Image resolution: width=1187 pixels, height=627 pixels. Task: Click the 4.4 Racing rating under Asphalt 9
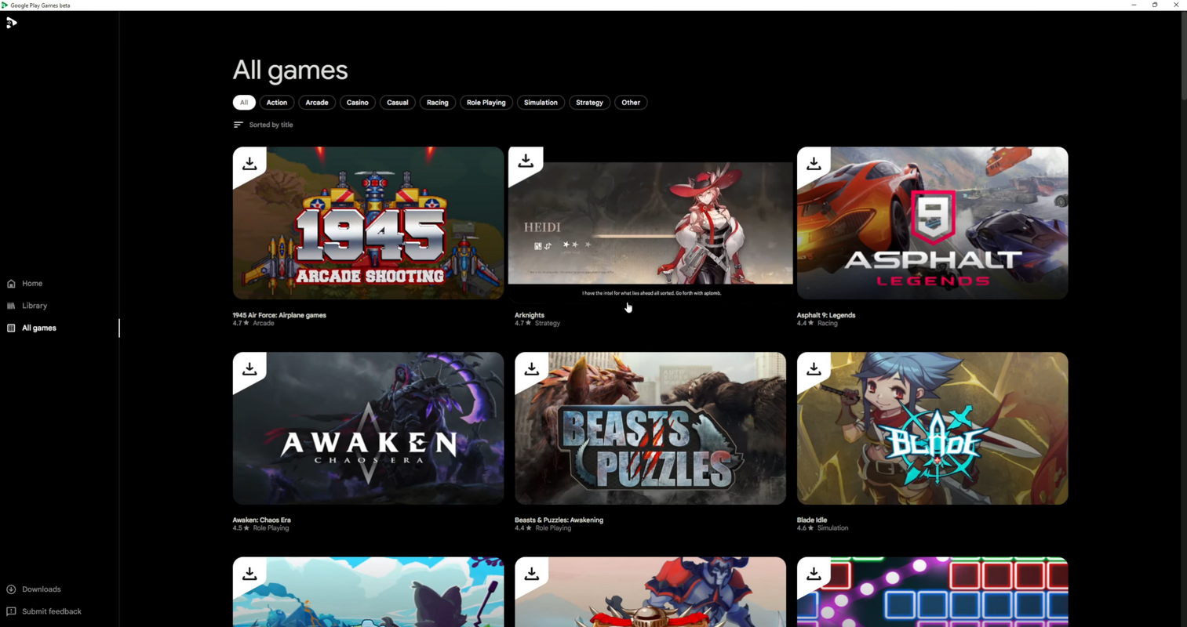[x=817, y=323]
